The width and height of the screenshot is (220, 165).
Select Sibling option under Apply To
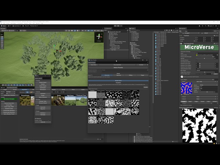point(131,75)
